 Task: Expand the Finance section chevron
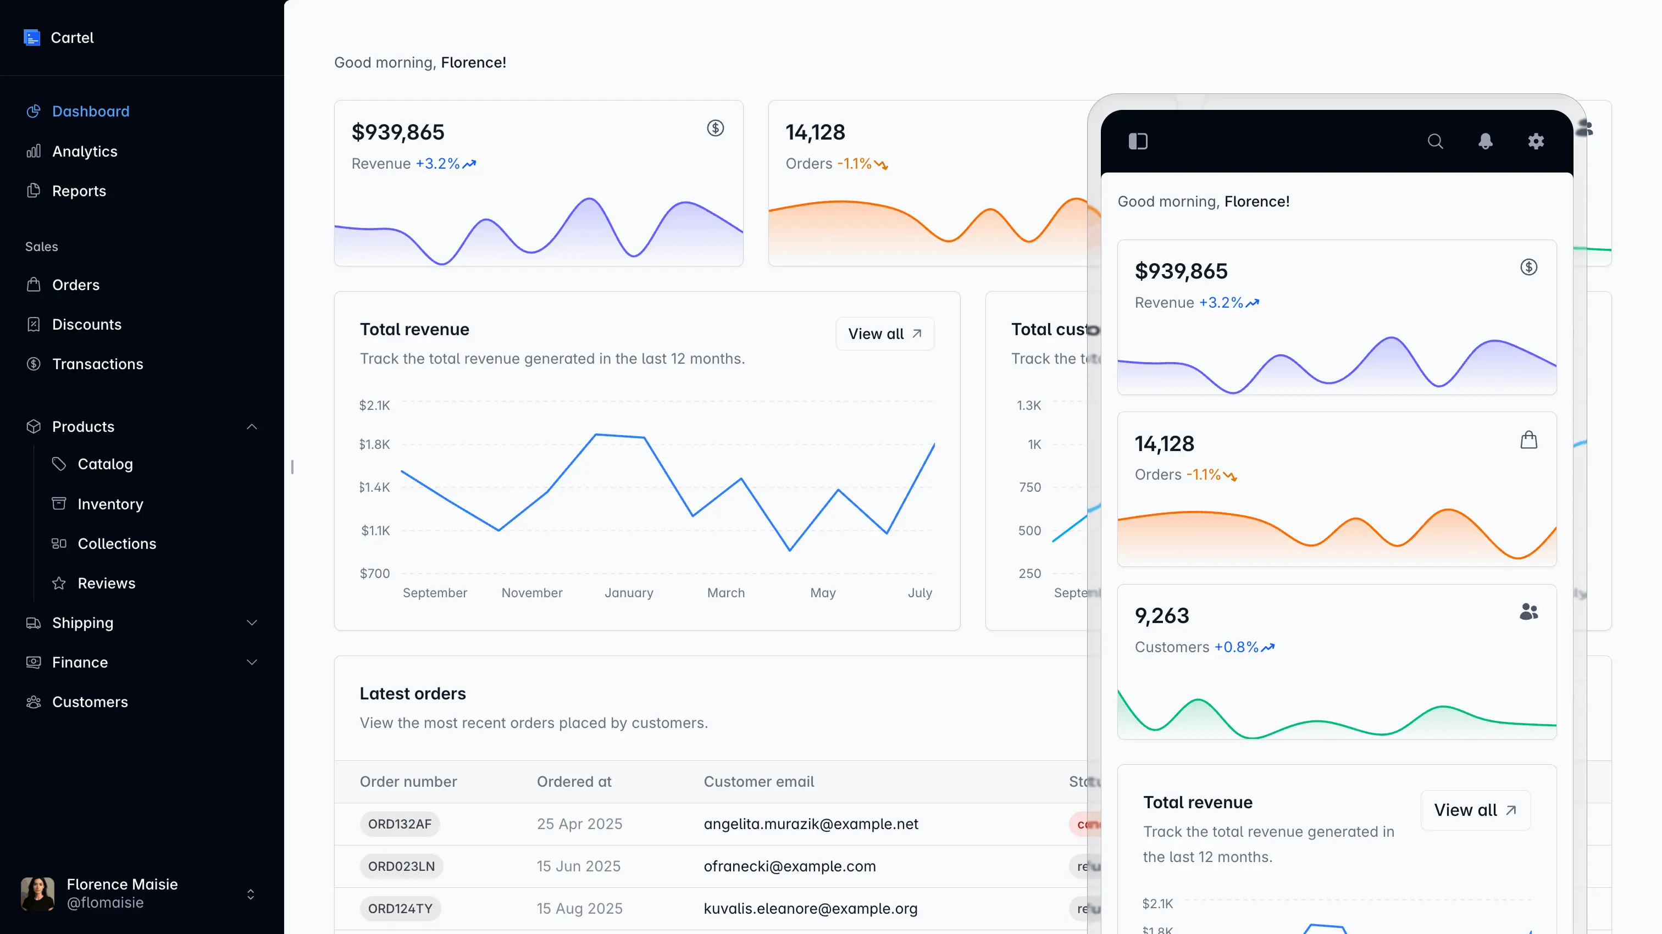click(252, 662)
